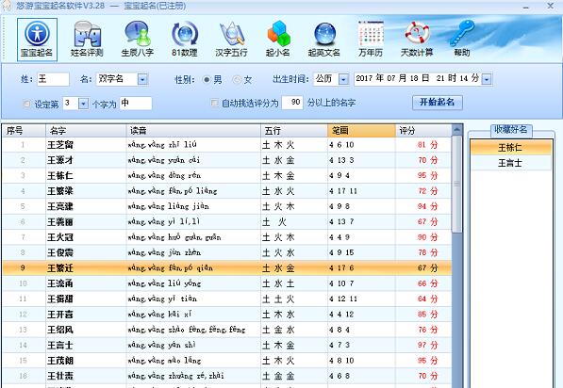Select the row 王繁梁

pyautogui.click(x=227, y=191)
